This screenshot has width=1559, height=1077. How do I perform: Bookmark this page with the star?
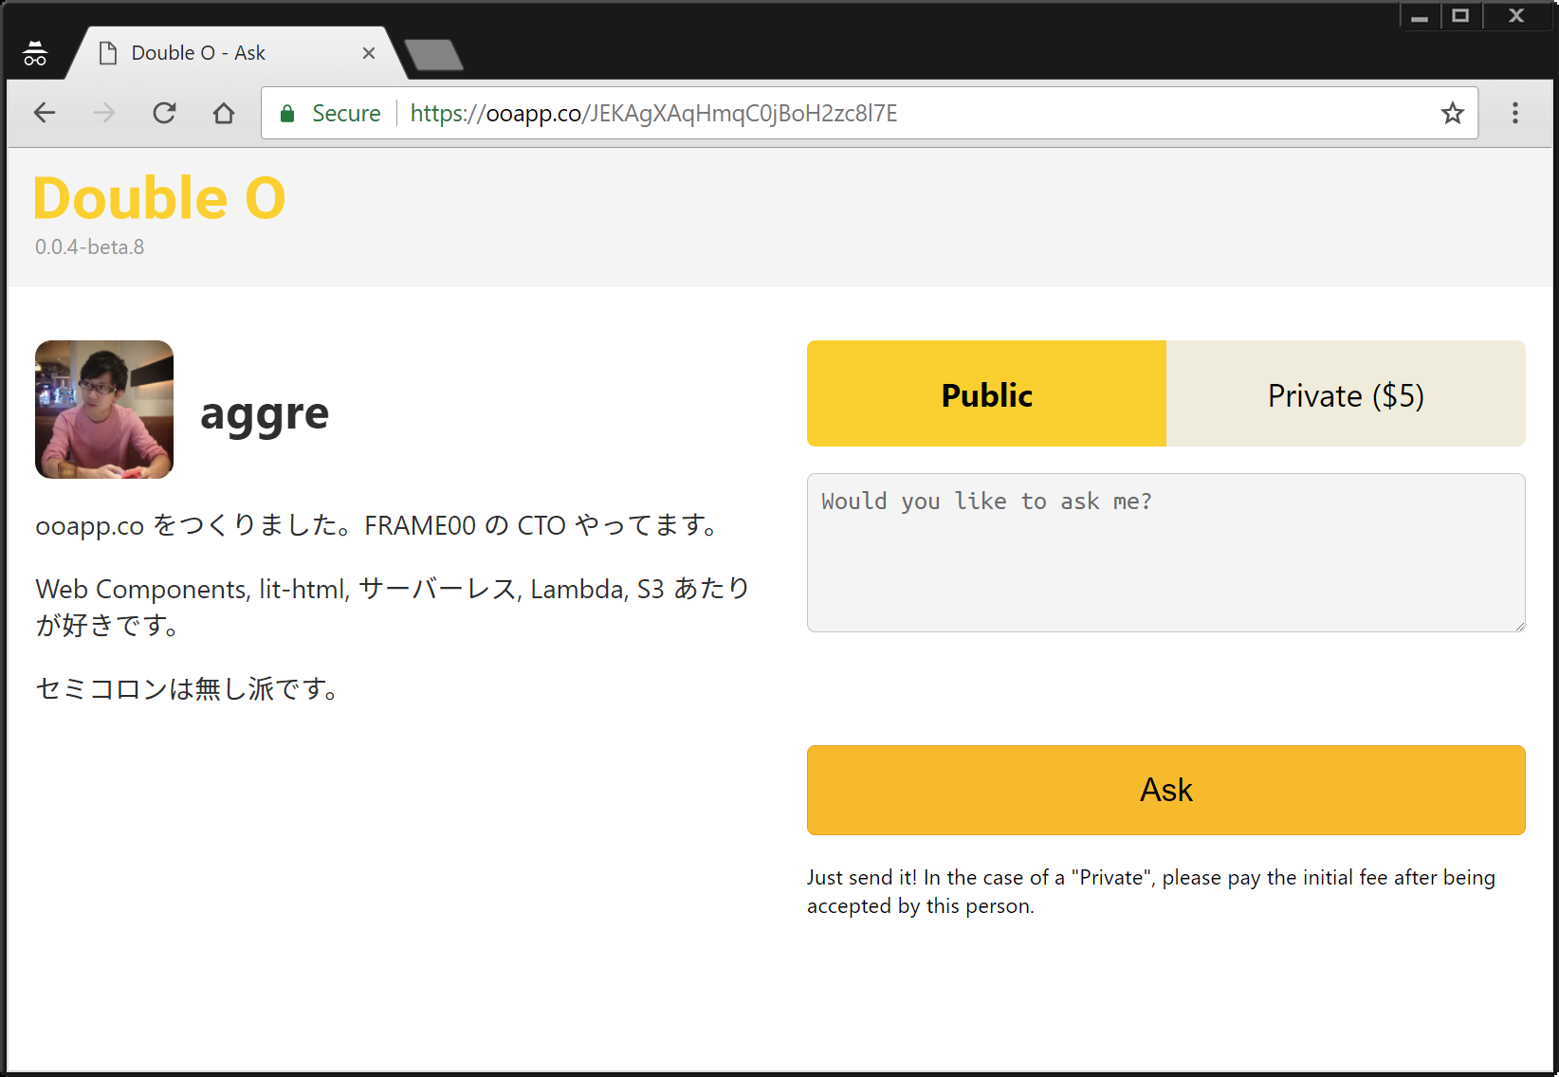click(1452, 114)
